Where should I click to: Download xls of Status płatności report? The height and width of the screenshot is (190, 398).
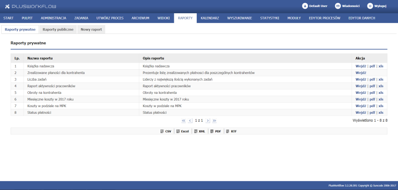(381, 112)
